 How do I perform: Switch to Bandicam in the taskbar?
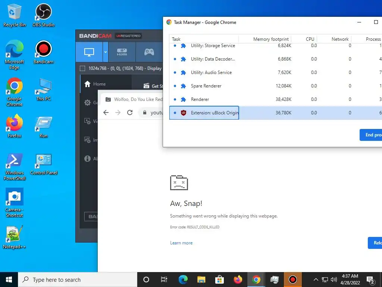coord(292,280)
